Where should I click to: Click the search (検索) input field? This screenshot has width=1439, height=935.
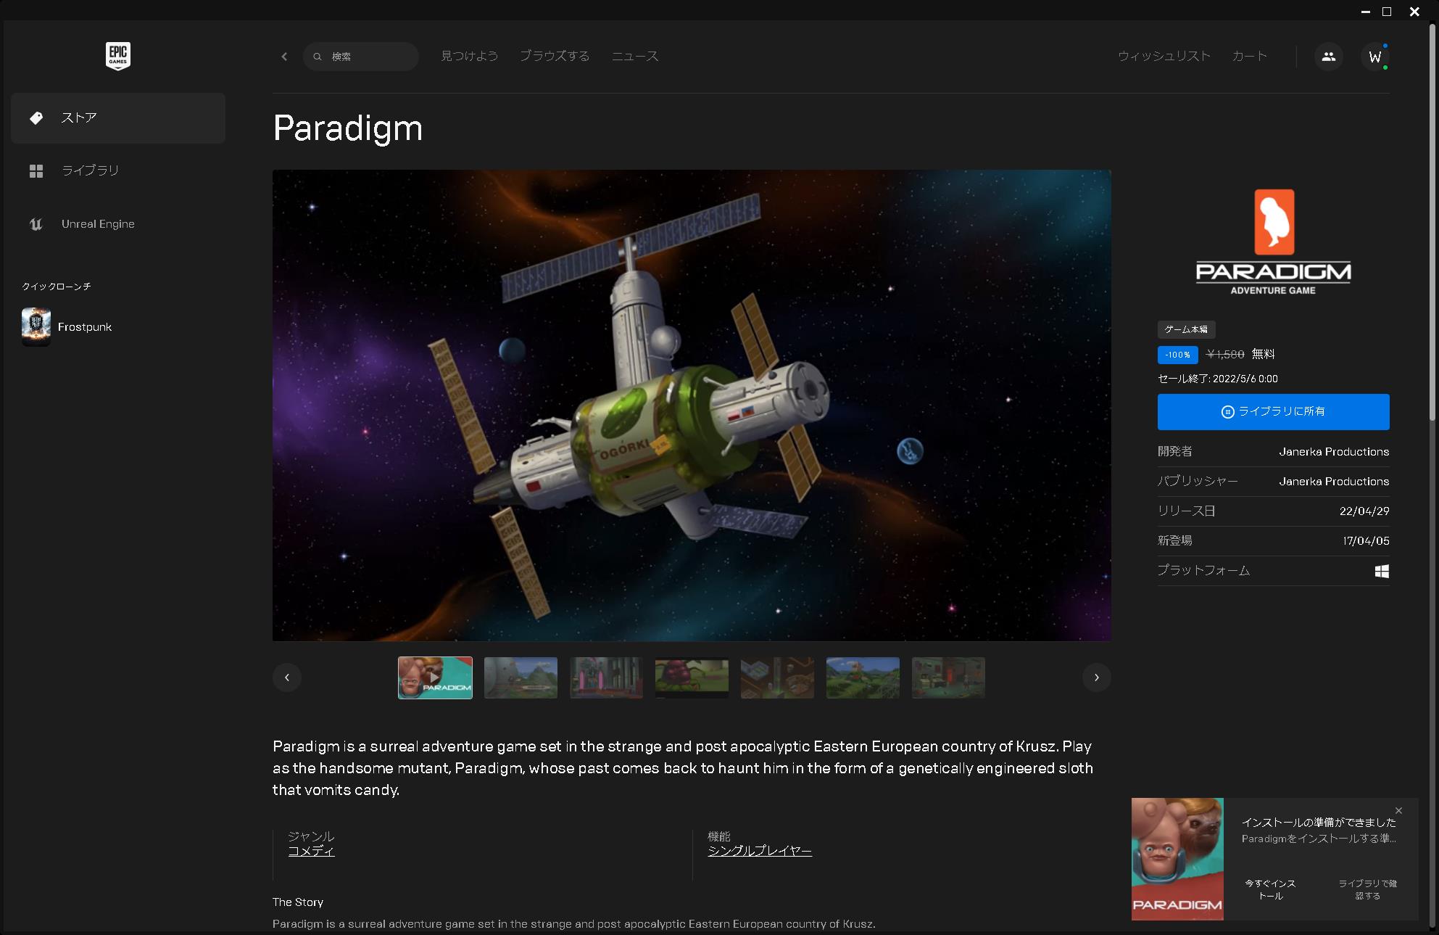tap(370, 57)
